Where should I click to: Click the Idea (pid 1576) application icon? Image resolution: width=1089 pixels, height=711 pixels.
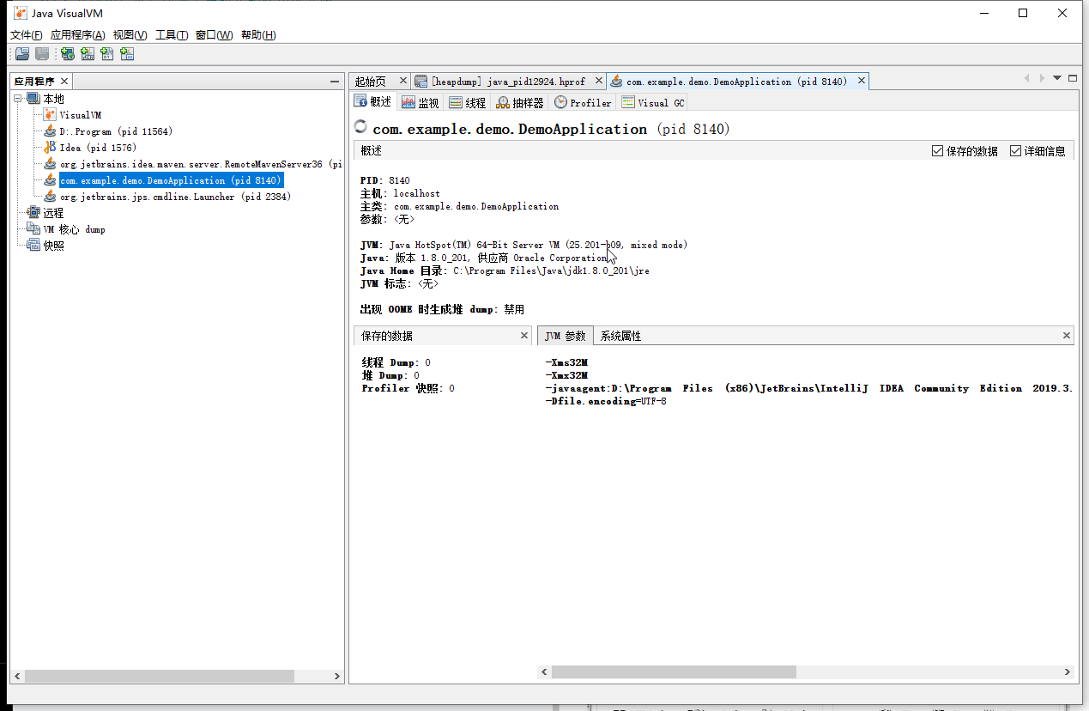50,148
